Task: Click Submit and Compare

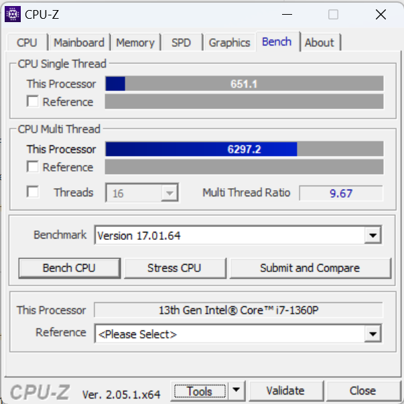Action: click(x=310, y=268)
